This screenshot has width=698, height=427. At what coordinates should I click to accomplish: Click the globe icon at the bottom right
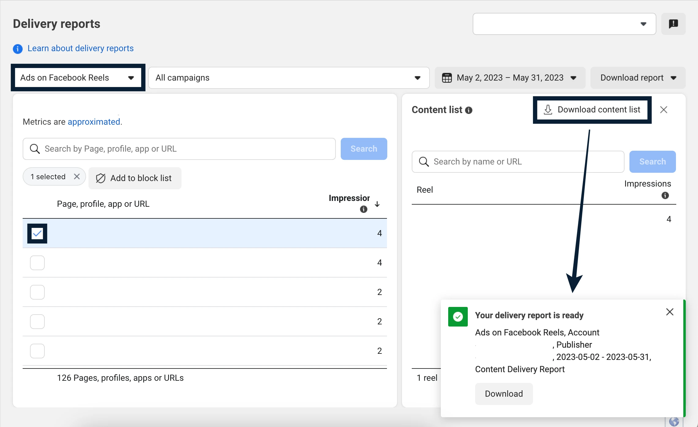(674, 422)
